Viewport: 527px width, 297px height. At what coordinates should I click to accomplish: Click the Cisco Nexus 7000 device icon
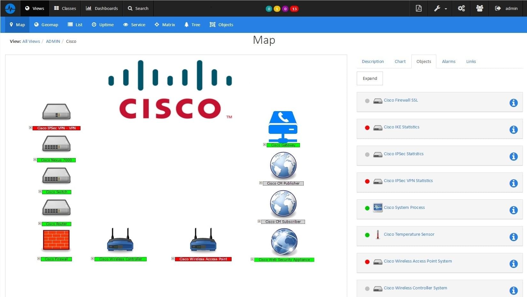point(57,144)
